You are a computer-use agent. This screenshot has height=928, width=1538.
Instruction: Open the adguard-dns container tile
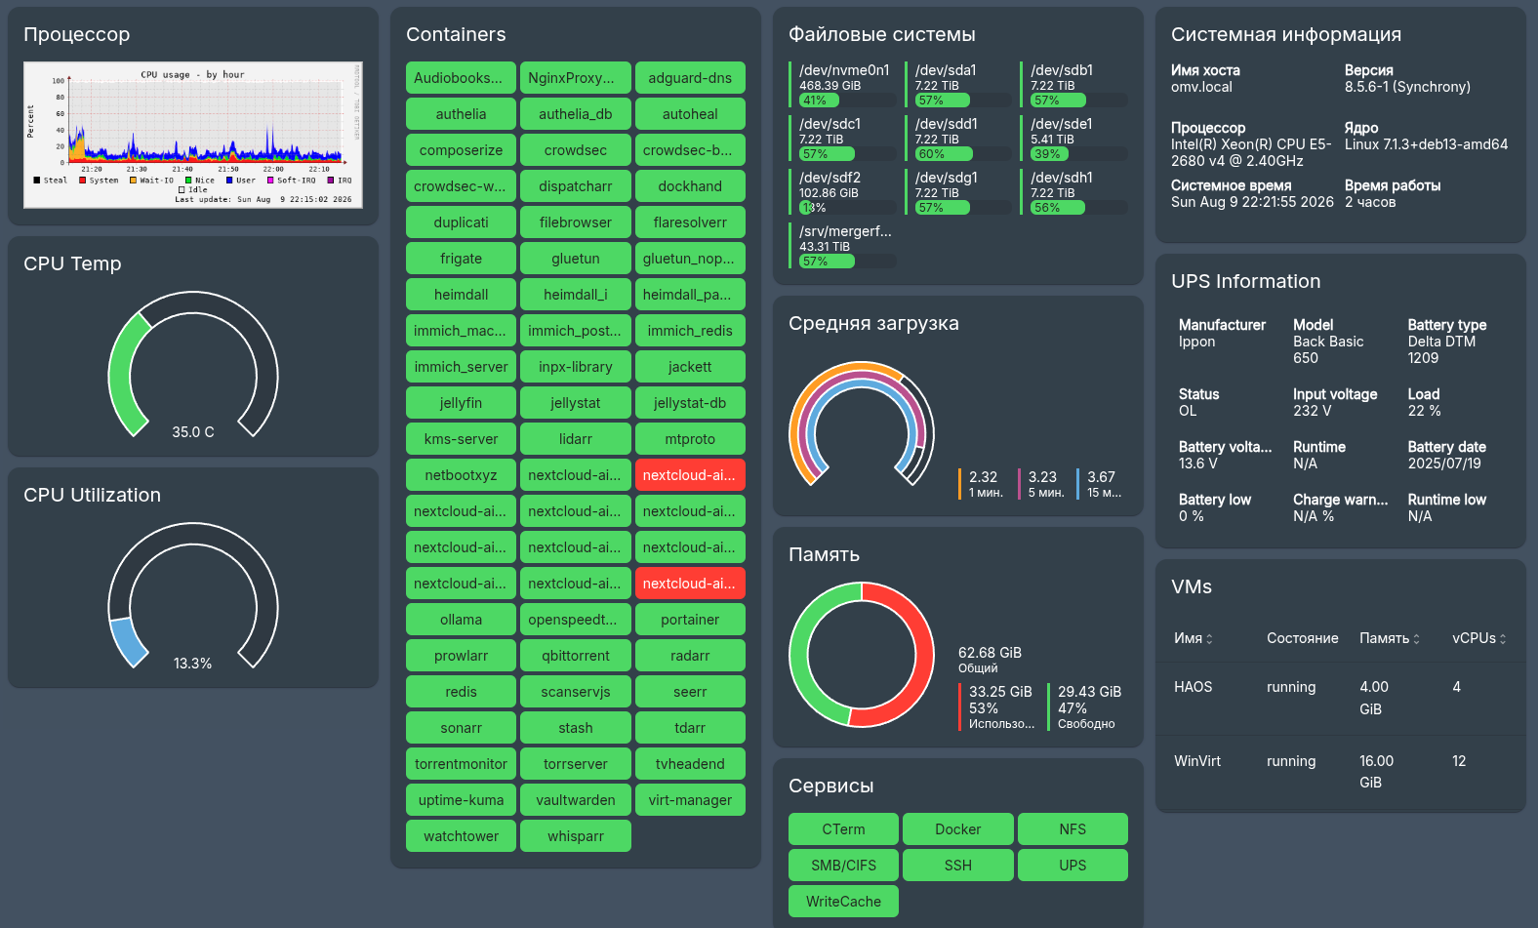click(690, 78)
